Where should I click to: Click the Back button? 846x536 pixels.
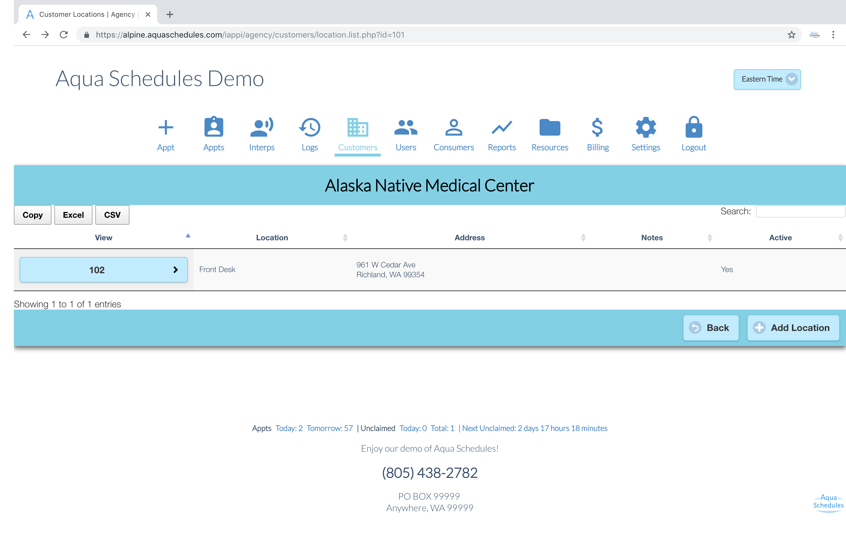click(711, 328)
